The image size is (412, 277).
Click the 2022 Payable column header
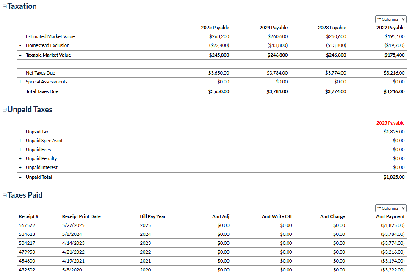390,28
